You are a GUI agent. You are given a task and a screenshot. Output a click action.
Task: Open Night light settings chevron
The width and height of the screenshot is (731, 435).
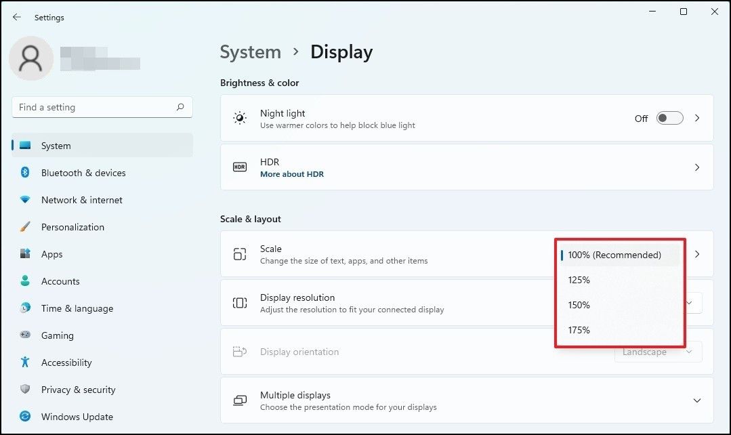tap(697, 119)
